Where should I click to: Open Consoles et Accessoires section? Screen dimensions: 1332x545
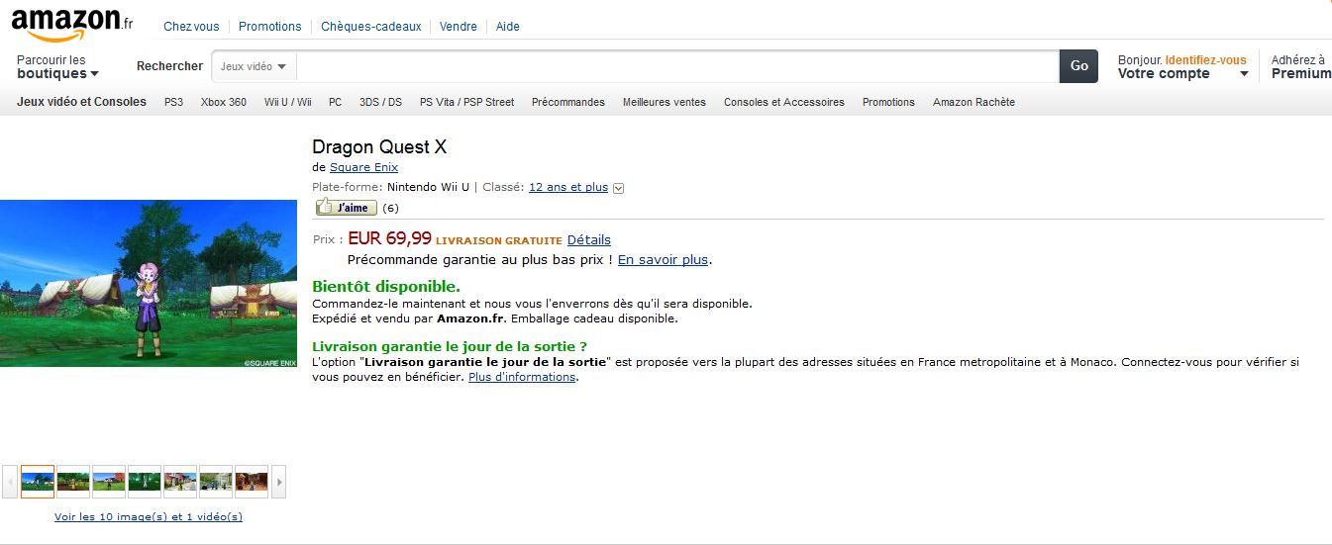point(784,102)
